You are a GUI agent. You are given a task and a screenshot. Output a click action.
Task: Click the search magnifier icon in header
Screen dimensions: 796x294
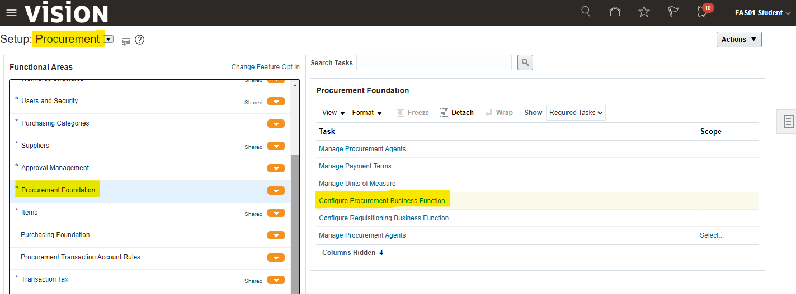point(586,12)
